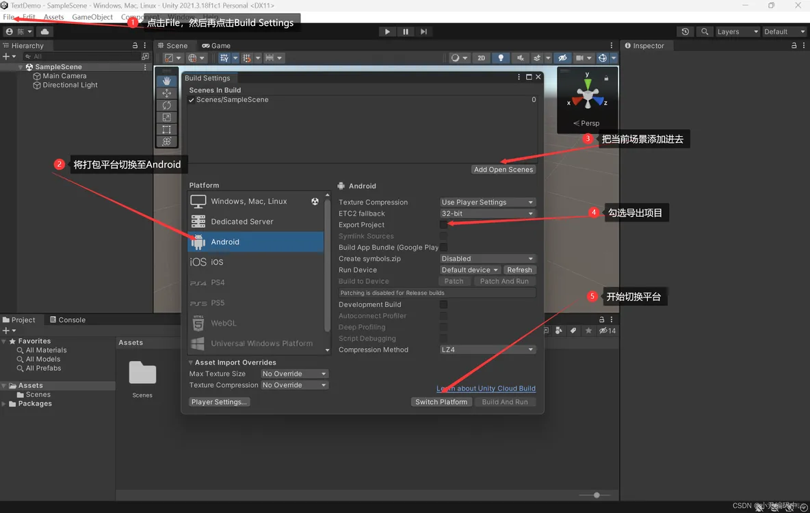Open the Scenes folder thumbnail in Assets
The image size is (810, 513).
pyautogui.click(x=142, y=373)
